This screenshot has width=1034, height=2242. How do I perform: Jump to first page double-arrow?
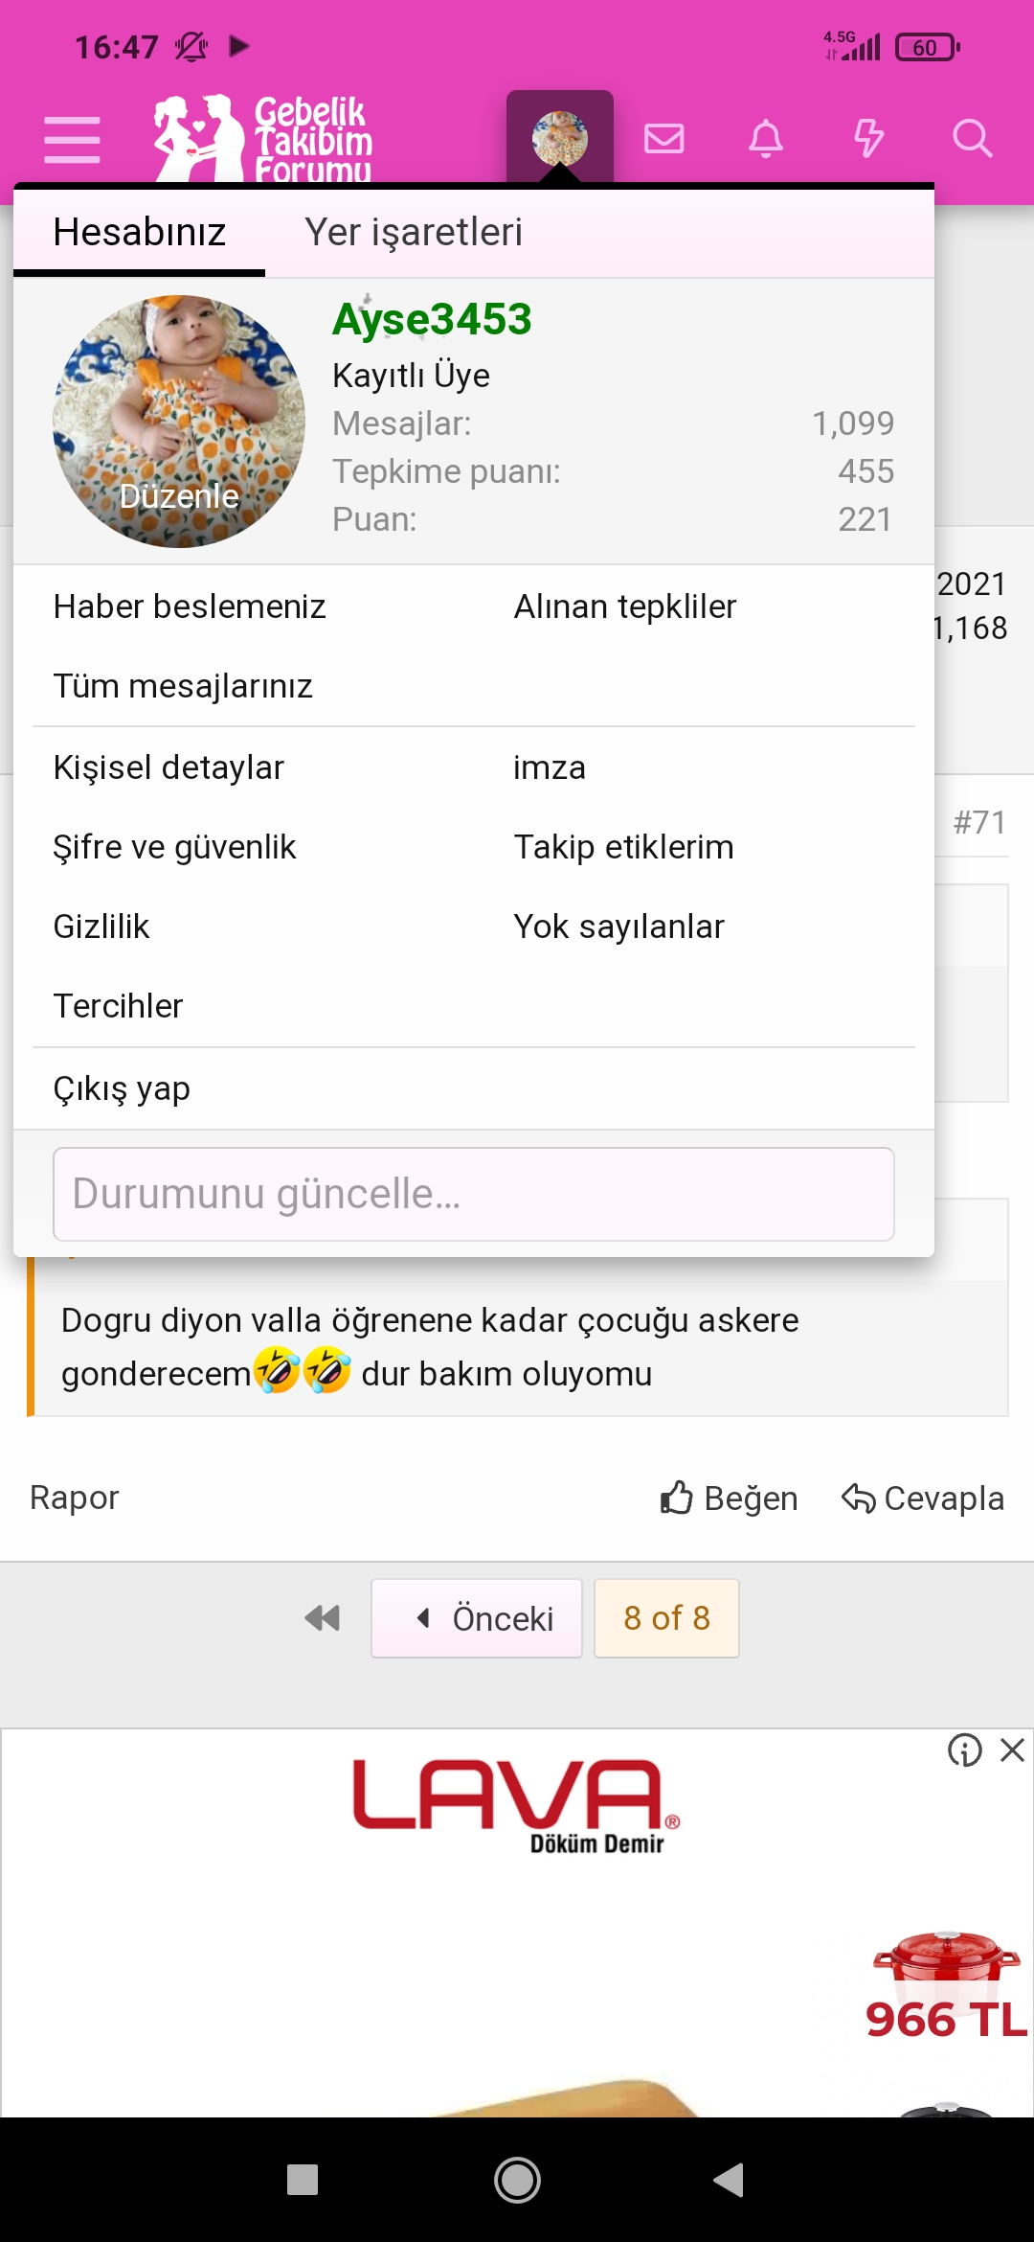[323, 1618]
